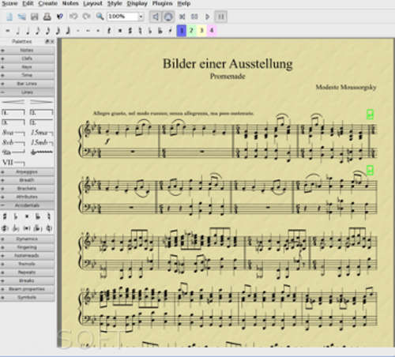The width and height of the screenshot is (395, 357).
Task: Open the zoom level dropdown arrow
Action: tap(141, 17)
